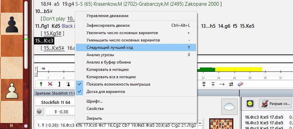293x129 pixels.
Task: Open the Шрифт... font dialog
Action: point(136,102)
